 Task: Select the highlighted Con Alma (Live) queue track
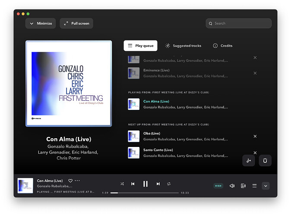click(x=156, y=101)
